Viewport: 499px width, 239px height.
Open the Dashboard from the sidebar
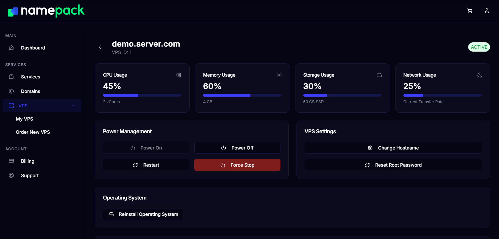pyautogui.click(x=33, y=48)
